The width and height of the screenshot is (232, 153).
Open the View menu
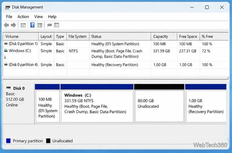38,17
